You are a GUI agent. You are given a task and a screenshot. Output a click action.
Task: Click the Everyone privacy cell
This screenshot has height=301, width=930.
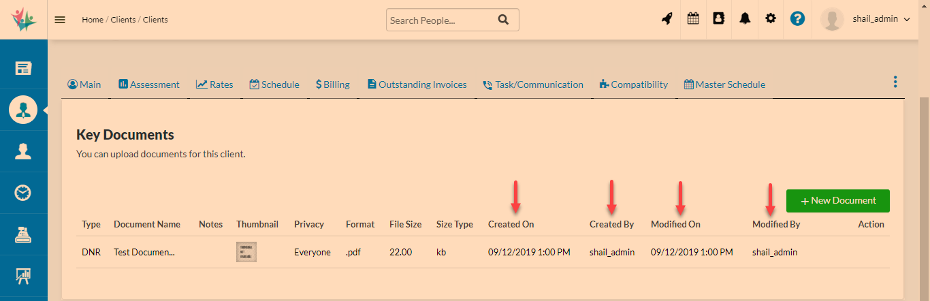point(312,252)
